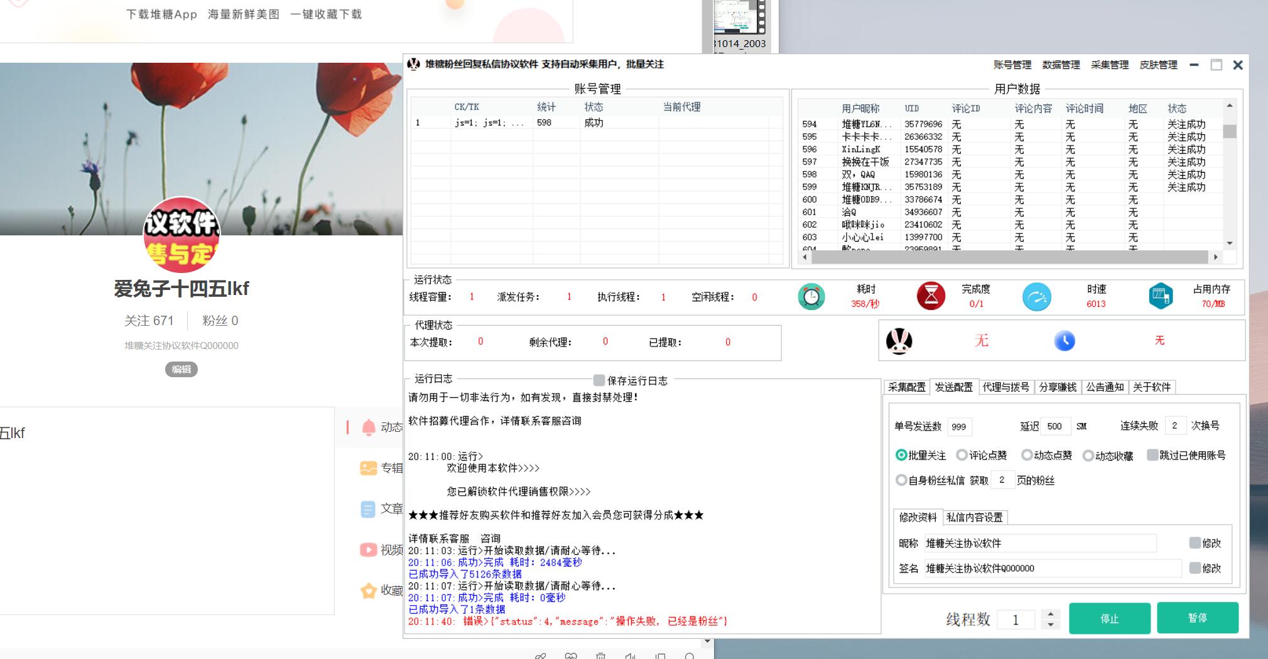Screen dimensions: 1268x659
Task: Open the 账号管理 menu
Action: pos(1012,65)
